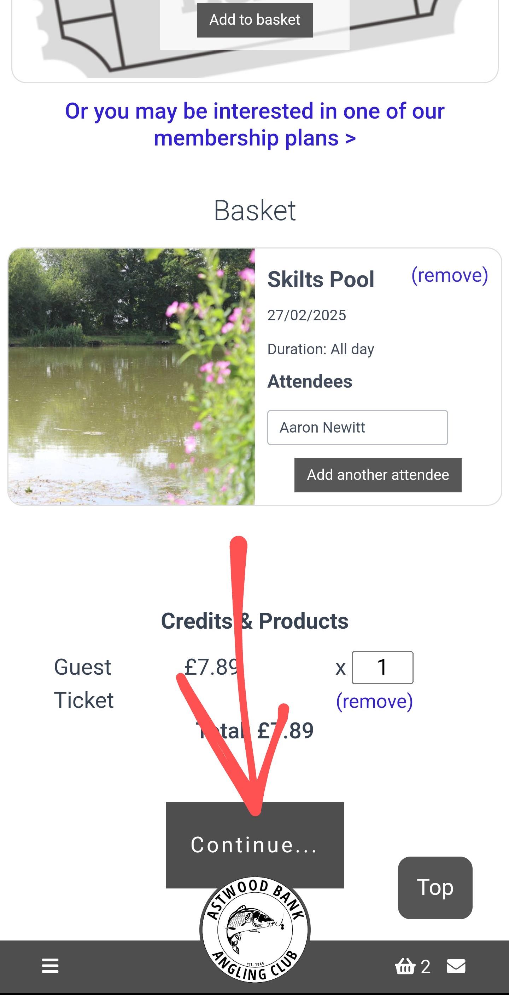Click the envelope messages icon
This screenshot has width=509, height=995.
[456, 966]
